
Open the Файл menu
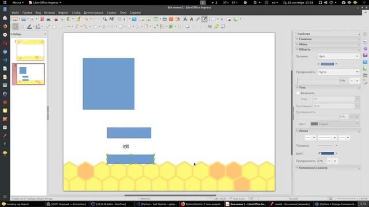pyautogui.click(x=16, y=13)
